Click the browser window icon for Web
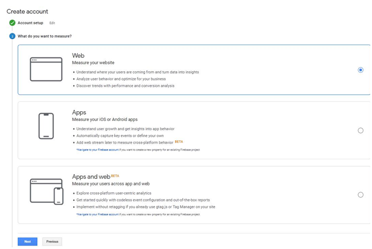The height and width of the screenshot is (249, 372). pyautogui.click(x=46, y=69)
